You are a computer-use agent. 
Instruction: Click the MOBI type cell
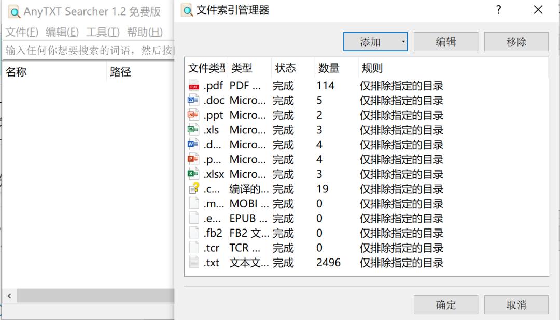pos(249,204)
